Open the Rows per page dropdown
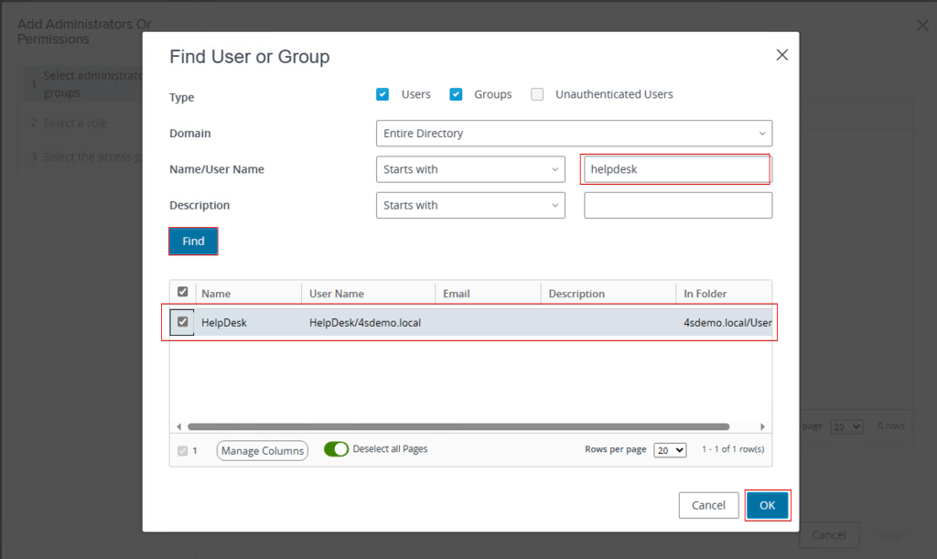The width and height of the screenshot is (937, 559). 670,450
